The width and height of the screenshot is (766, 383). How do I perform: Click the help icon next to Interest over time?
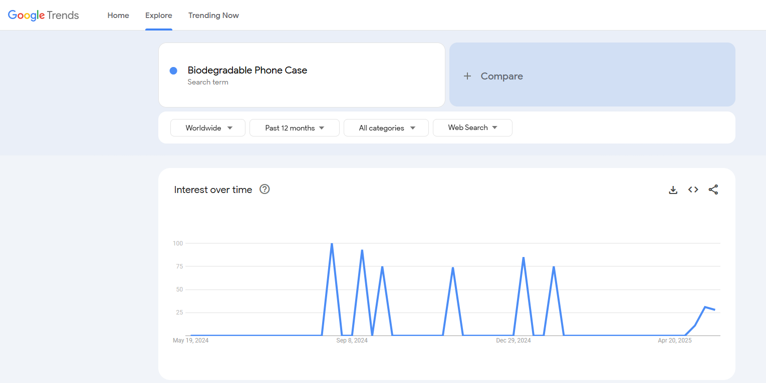coord(265,189)
